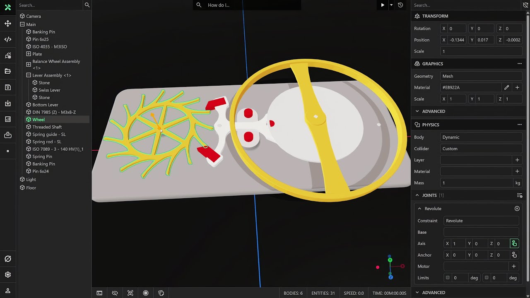Open Physics section more options menu

click(519, 125)
